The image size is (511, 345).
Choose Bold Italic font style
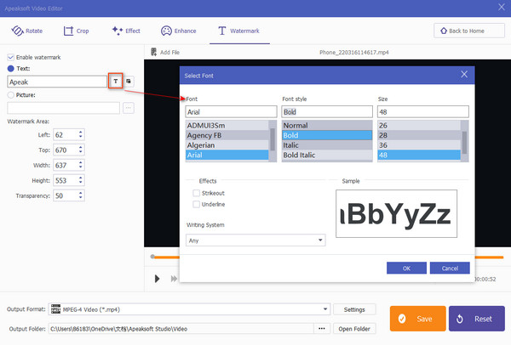point(327,156)
